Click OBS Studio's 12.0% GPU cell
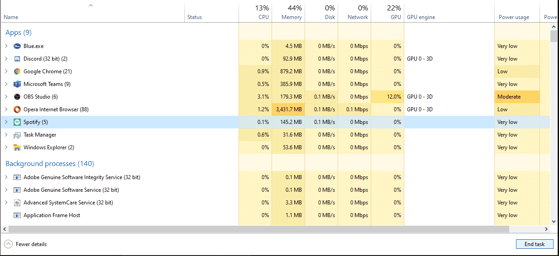The width and height of the screenshot is (559, 256). pyautogui.click(x=387, y=97)
